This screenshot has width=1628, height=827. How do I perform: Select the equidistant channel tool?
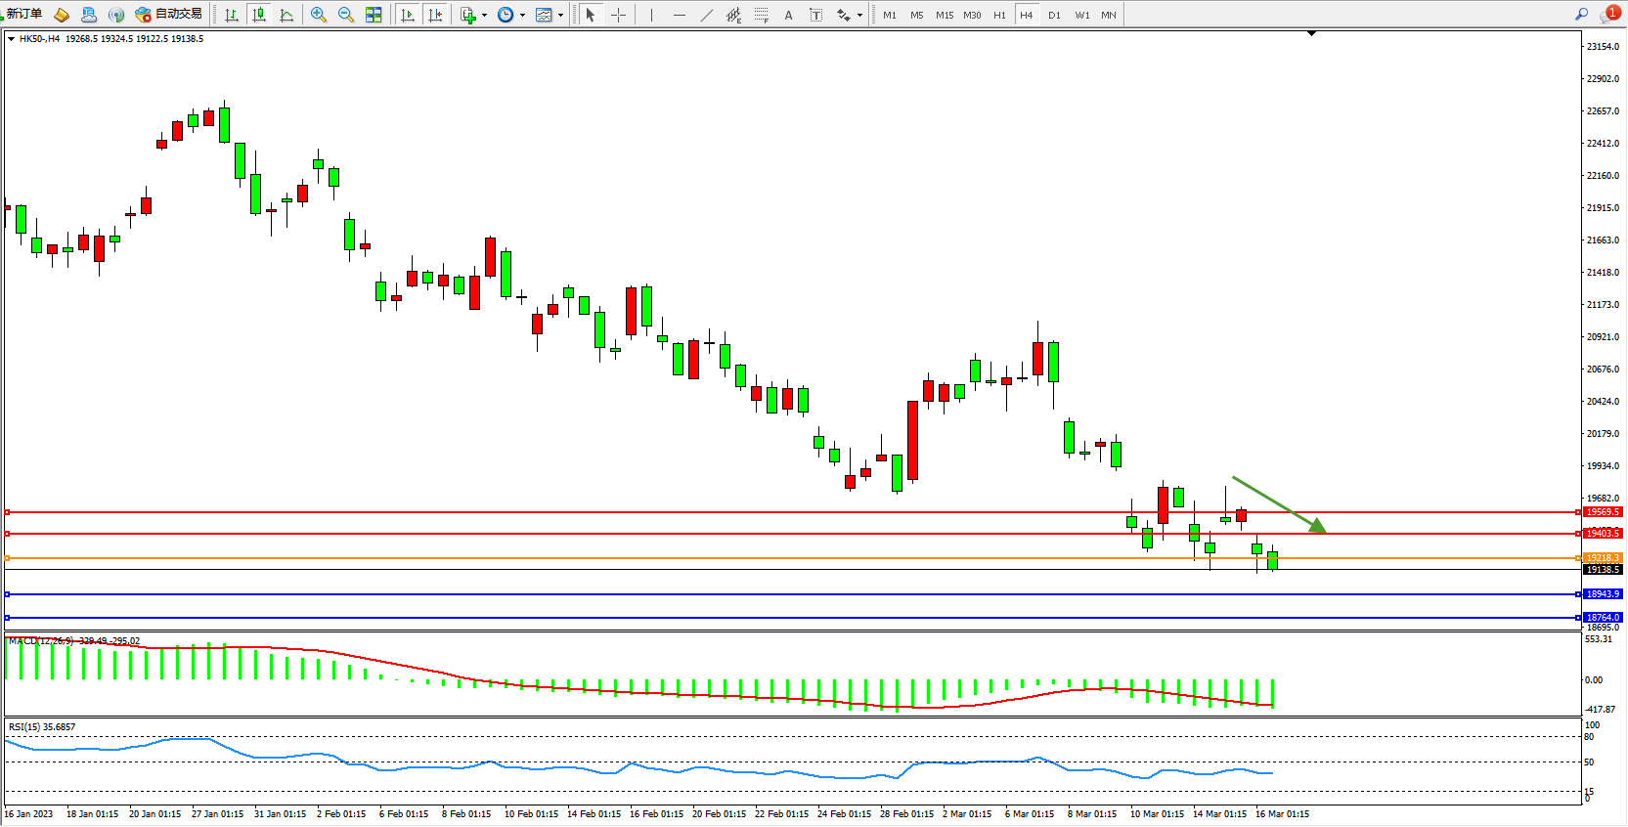(733, 15)
